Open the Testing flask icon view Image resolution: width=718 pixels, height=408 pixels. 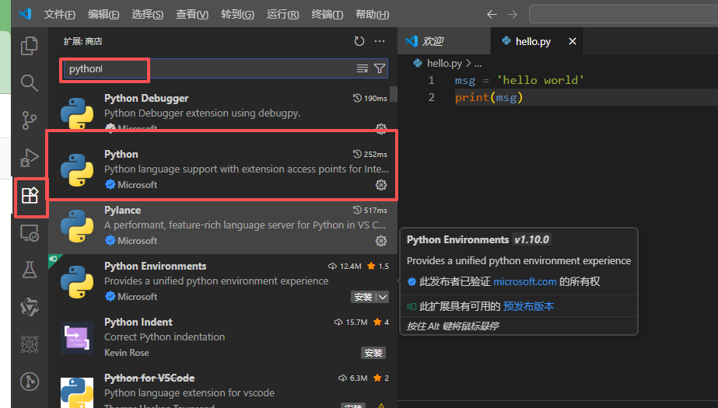click(30, 270)
